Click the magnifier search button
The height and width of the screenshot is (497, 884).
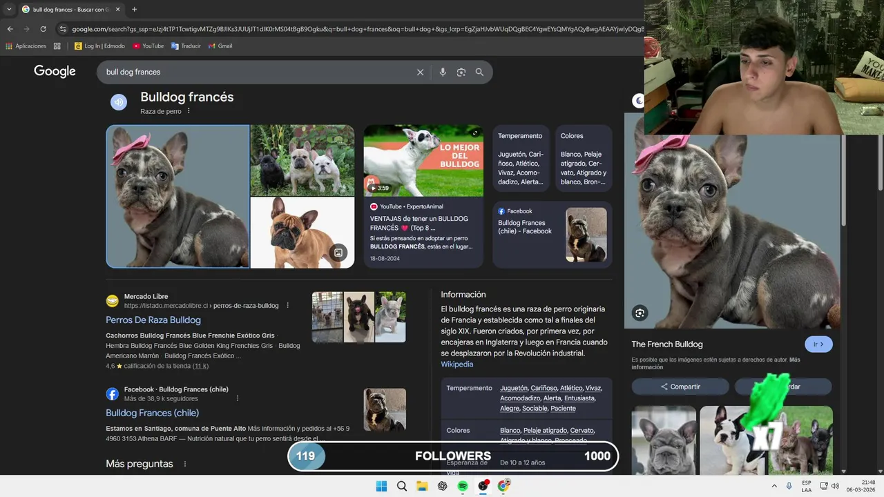coord(479,72)
